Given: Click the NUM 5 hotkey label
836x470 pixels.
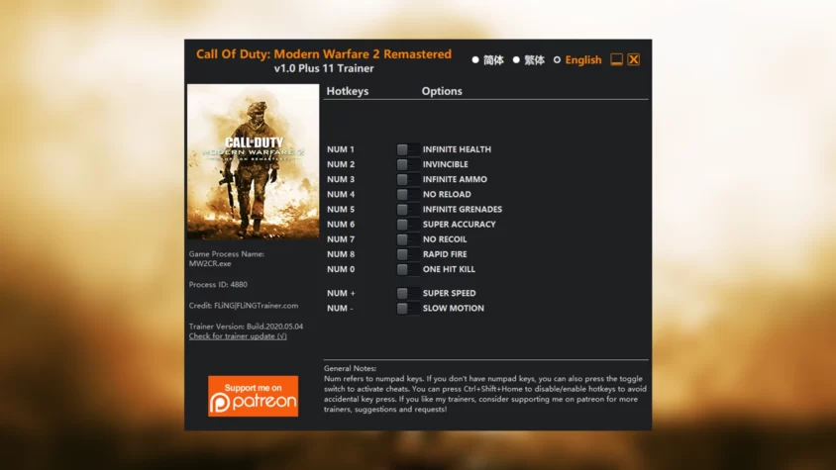Looking at the screenshot, I should click(341, 210).
